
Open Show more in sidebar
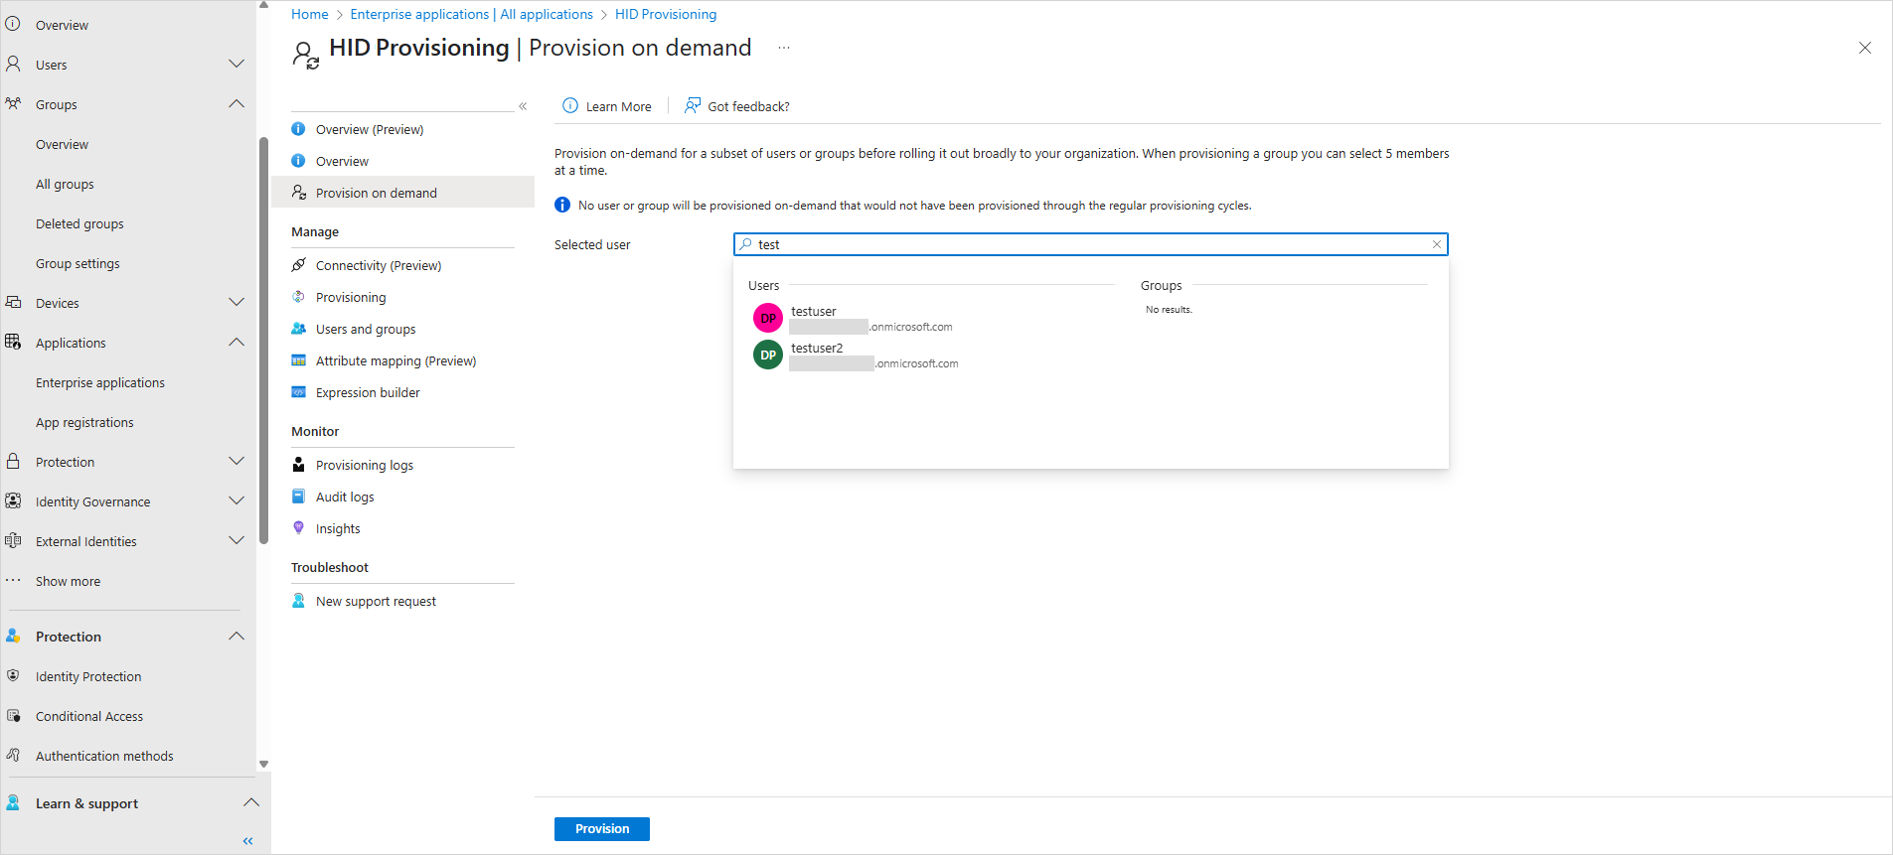68,581
